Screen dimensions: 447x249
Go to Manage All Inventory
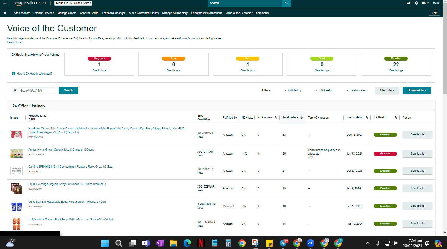click(x=175, y=13)
